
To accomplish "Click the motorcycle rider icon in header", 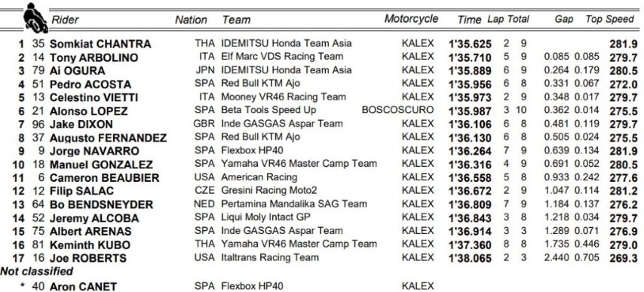I will 35,17.
